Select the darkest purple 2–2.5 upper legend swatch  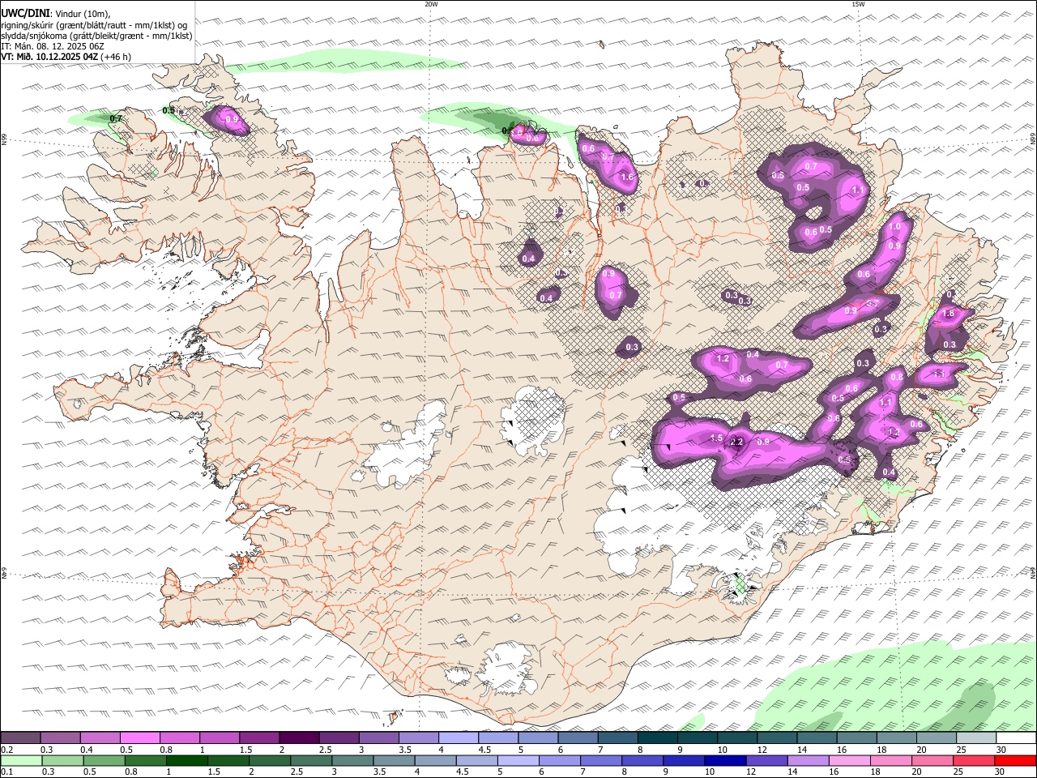pyautogui.click(x=299, y=737)
